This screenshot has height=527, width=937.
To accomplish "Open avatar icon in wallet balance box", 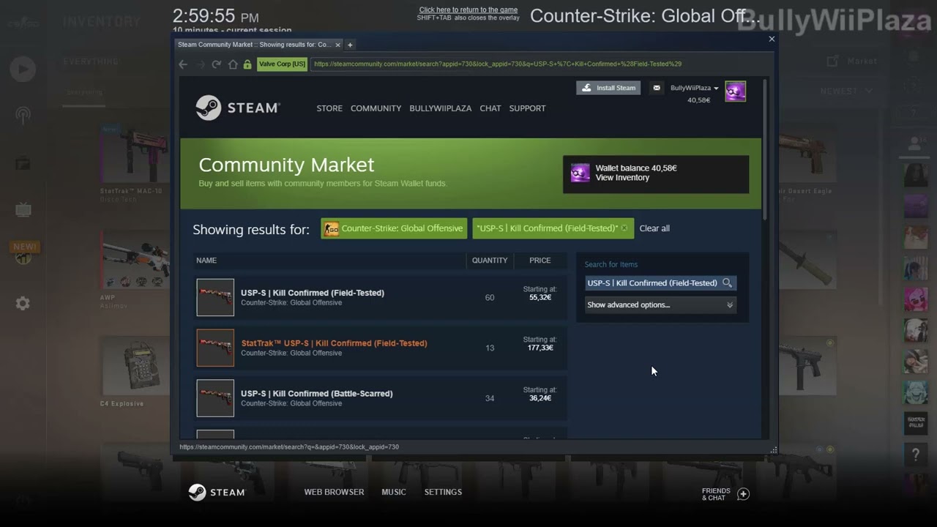I will coord(581,173).
